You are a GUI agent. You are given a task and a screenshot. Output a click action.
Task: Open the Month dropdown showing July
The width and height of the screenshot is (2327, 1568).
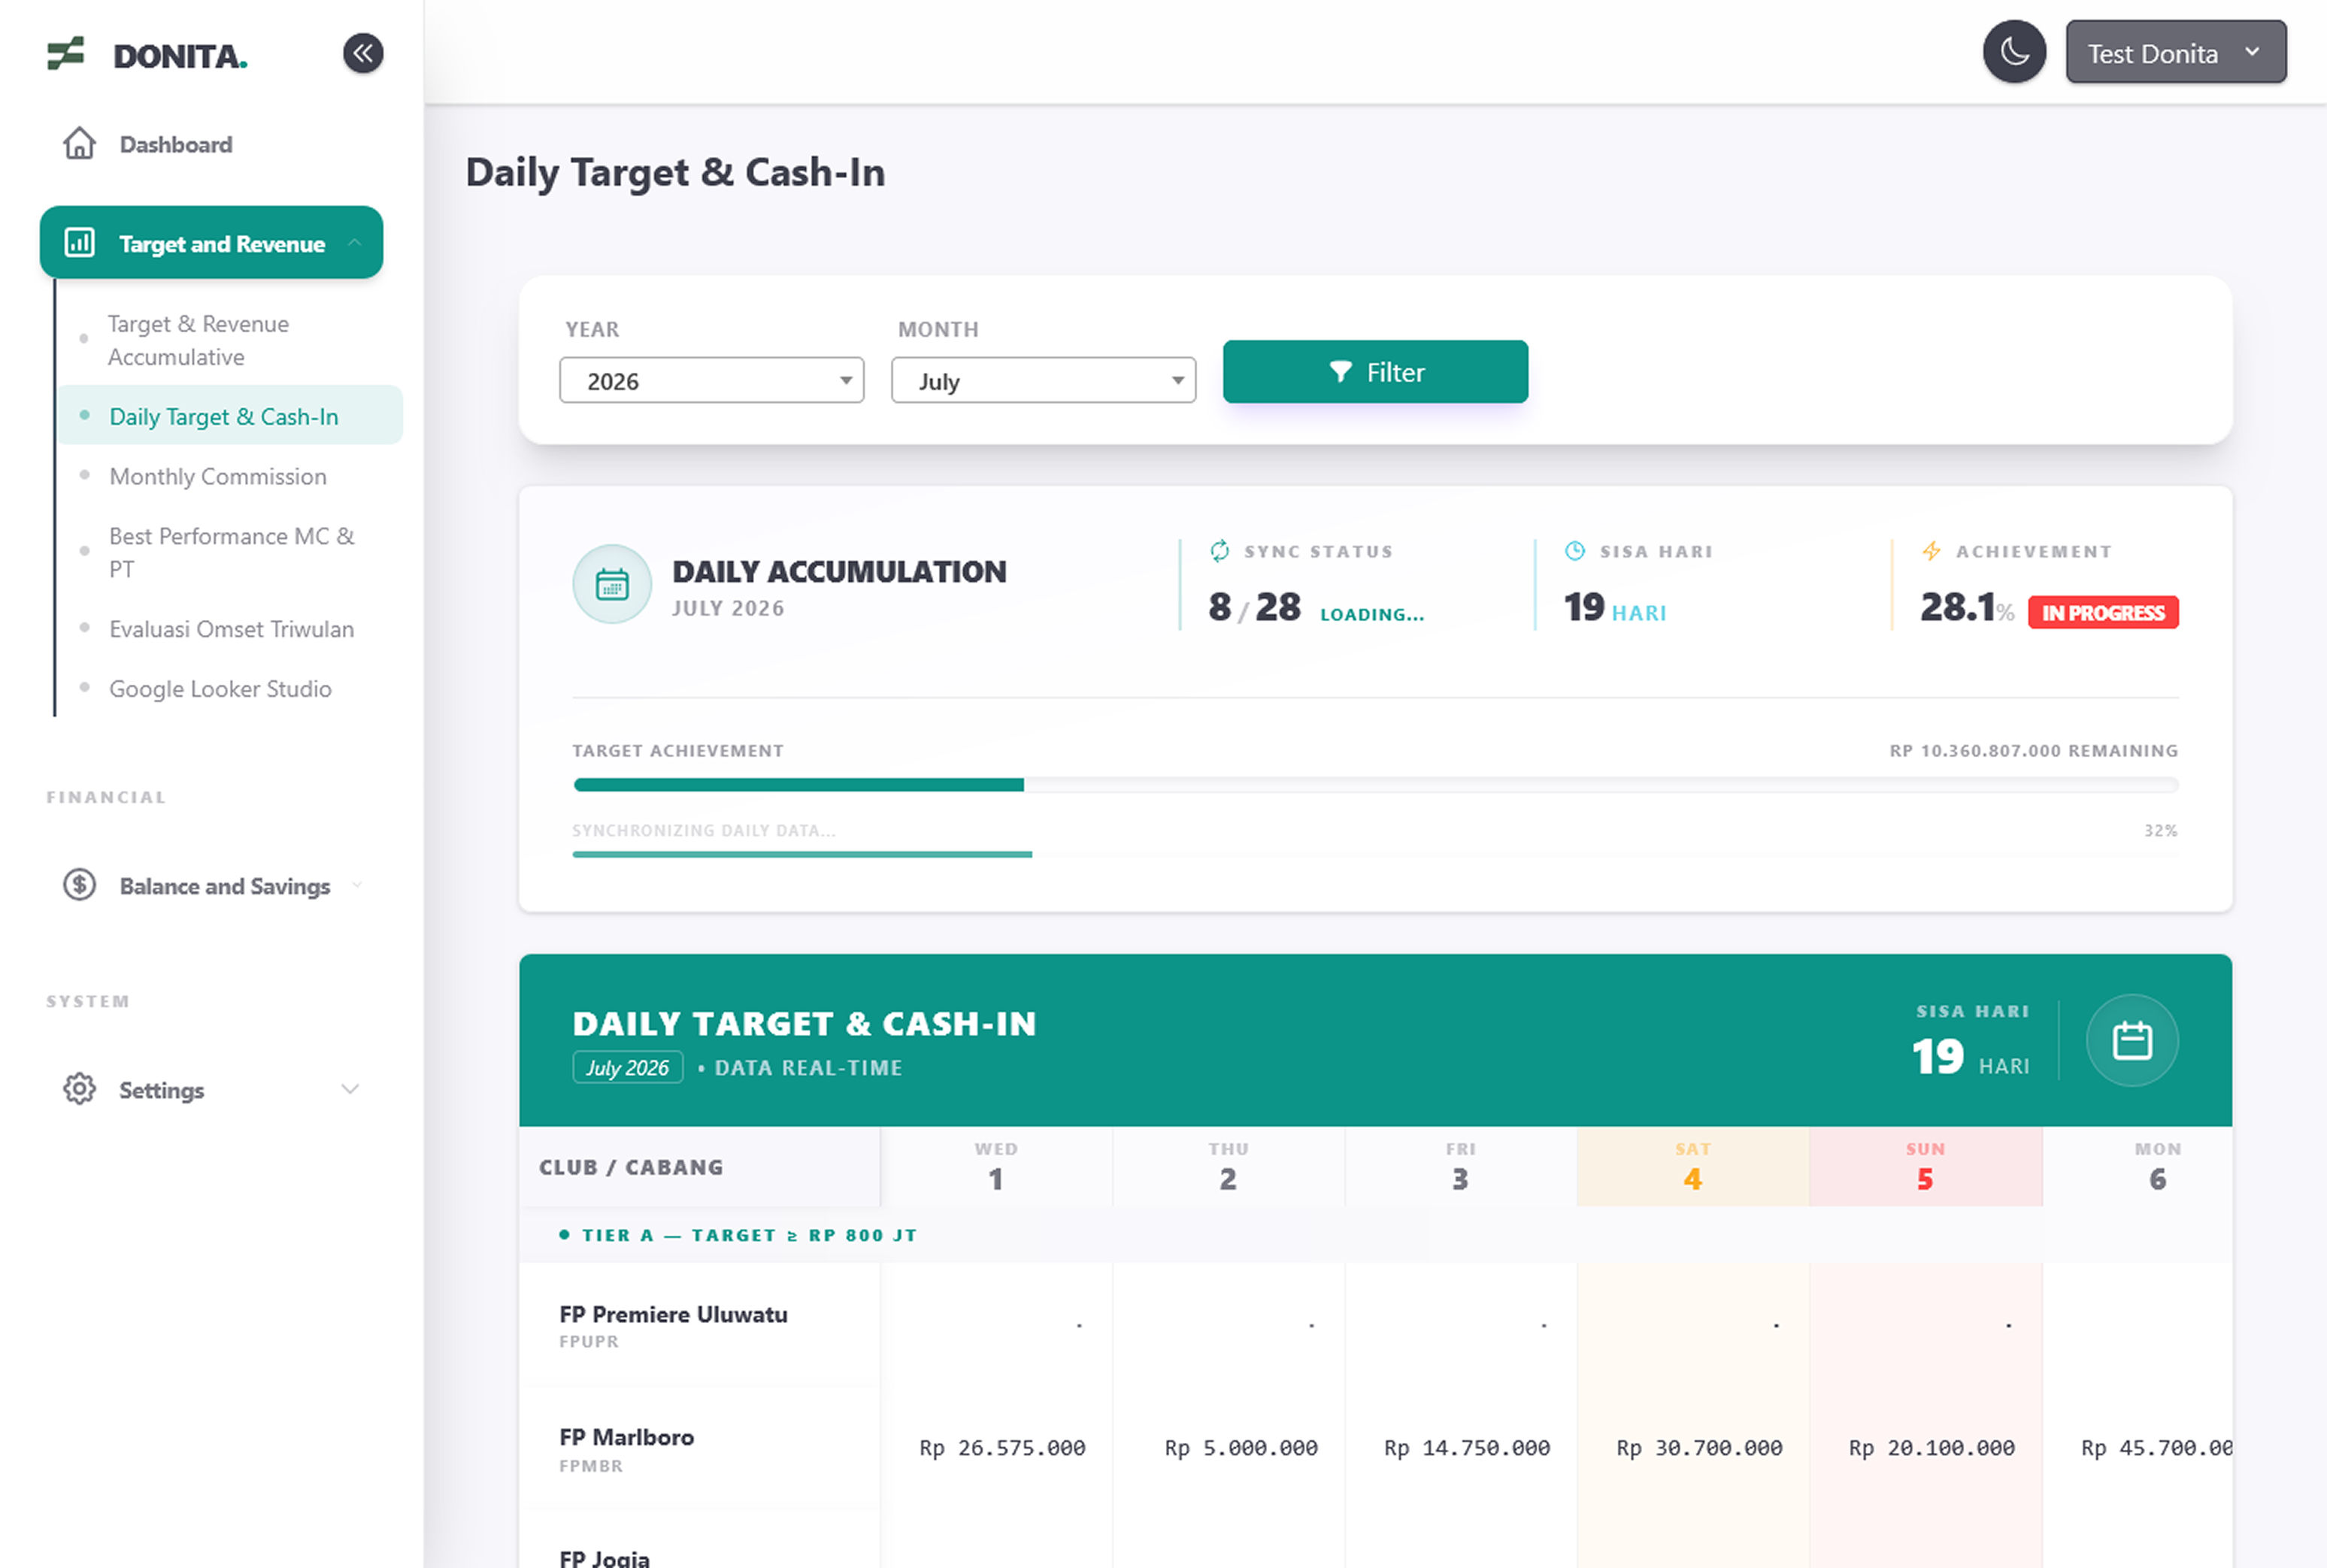pos(1043,381)
